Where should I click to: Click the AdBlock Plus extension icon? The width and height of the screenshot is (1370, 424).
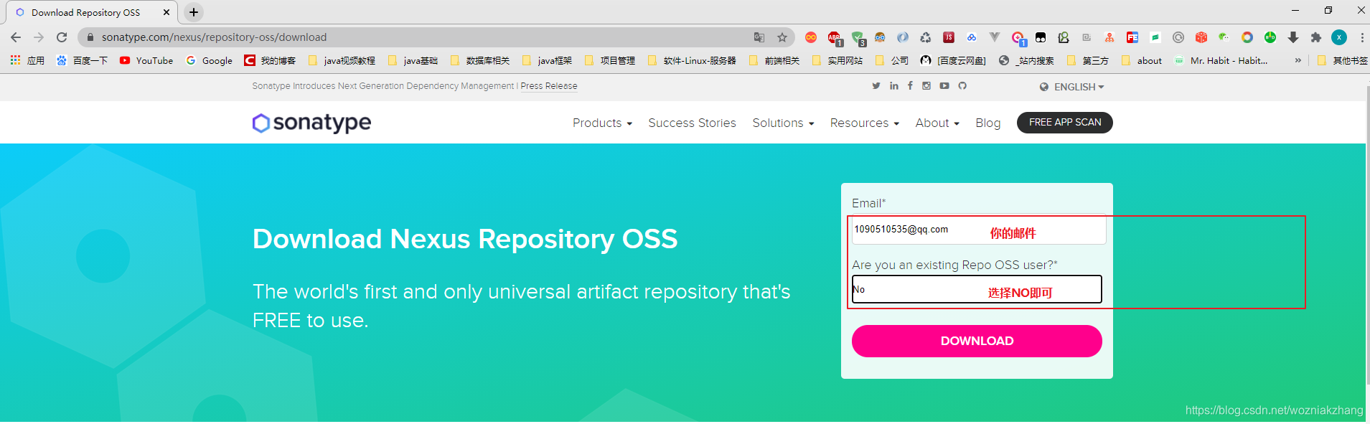[x=834, y=37]
